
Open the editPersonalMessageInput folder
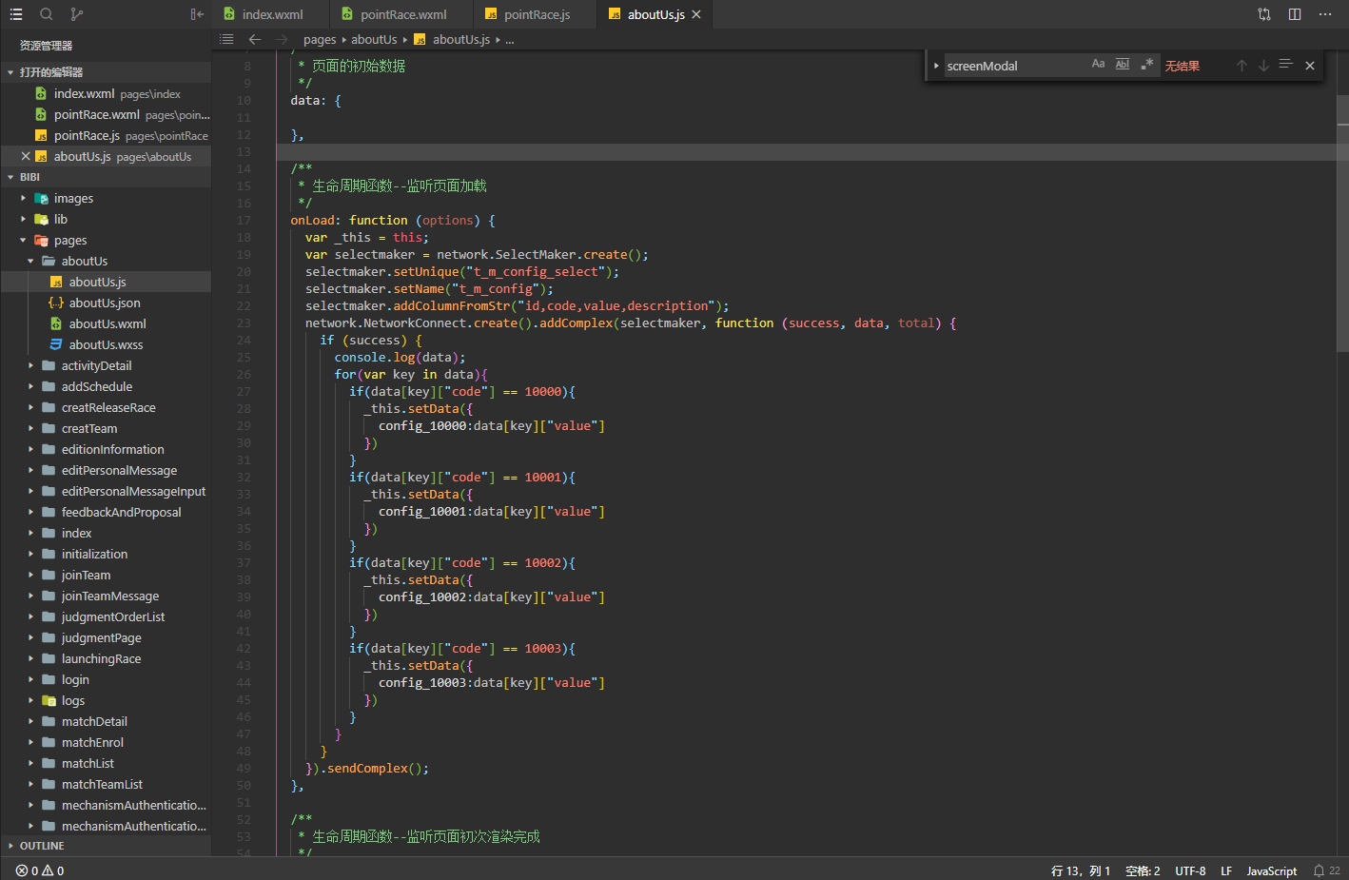[x=133, y=491]
